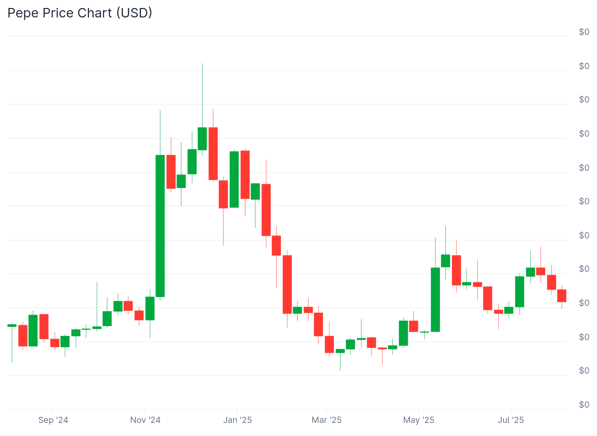Select the first candle at chart's left edge
Viewport: 597px width, 436px height.
[12, 325]
